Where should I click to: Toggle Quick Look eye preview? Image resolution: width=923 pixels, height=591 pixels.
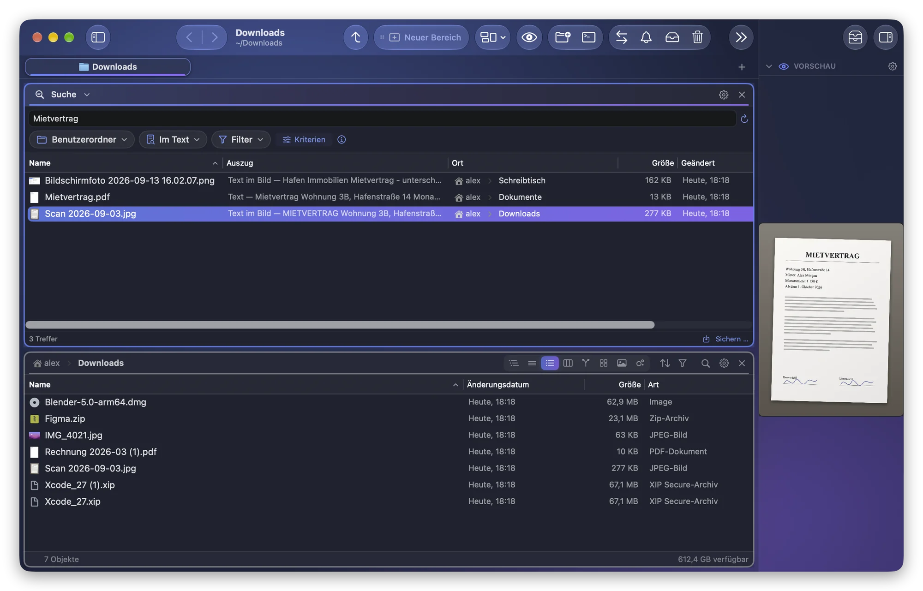pyautogui.click(x=529, y=37)
